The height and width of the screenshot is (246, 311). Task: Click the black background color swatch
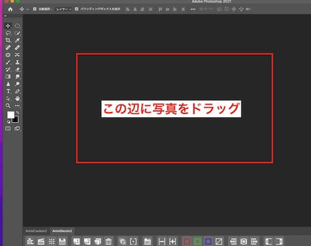tap(16, 120)
